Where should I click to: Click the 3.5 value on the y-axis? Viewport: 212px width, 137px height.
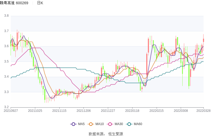(6, 62)
